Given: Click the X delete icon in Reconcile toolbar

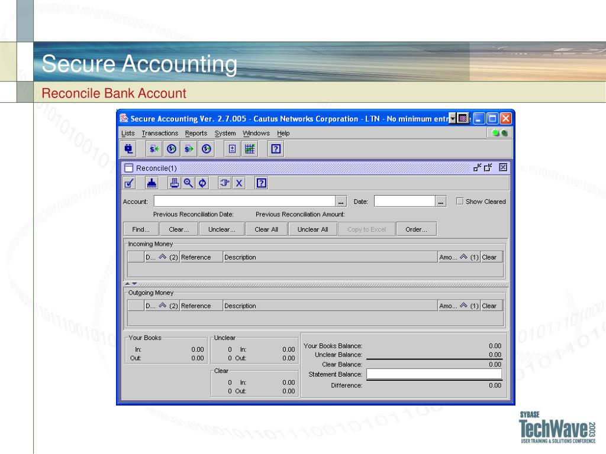Looking at the screenshot, I should [239, 183].
